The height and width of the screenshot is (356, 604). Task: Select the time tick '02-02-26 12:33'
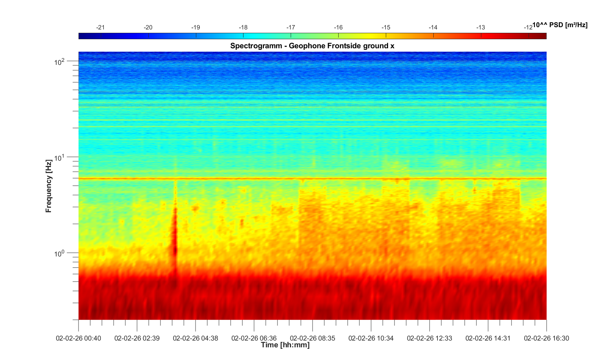pos(429,338)
